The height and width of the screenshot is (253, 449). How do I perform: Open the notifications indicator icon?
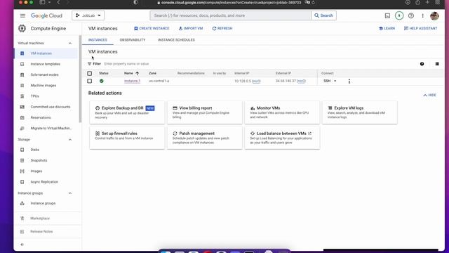tap(399, 15)
